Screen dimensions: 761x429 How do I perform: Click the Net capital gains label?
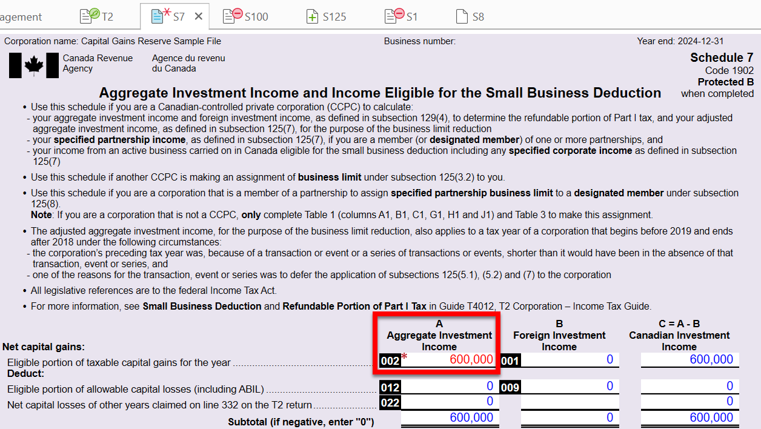(44, 347)
